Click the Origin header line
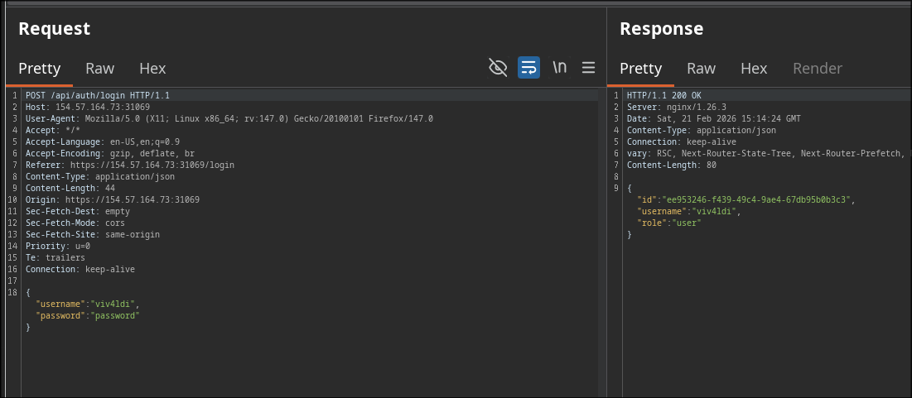The height and width of the screenshot is (398, 912). pos(113,200)
